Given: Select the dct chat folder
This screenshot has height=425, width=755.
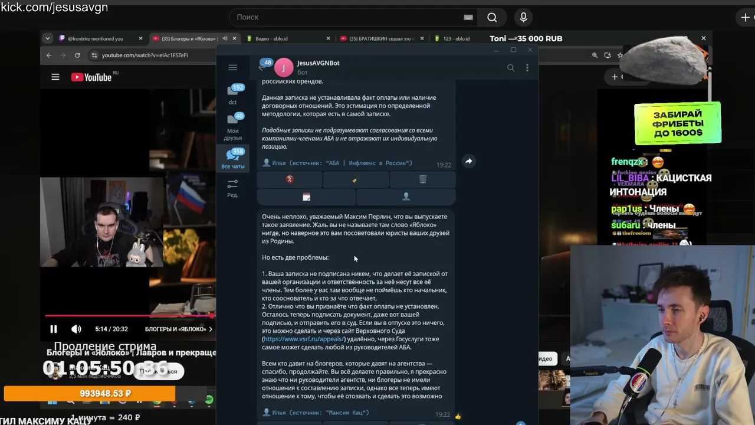Looking at the screenshot, I should tap(233, 95).
